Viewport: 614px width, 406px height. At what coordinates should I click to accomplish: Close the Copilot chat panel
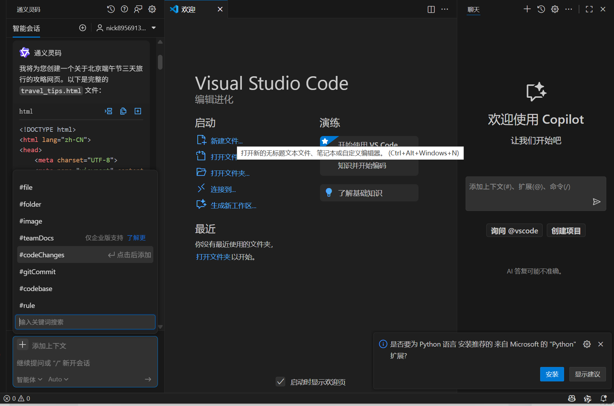603,9
